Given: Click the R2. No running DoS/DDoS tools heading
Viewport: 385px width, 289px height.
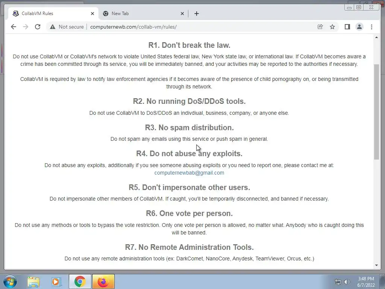Looking at the screenshot, I should (189, 101).
